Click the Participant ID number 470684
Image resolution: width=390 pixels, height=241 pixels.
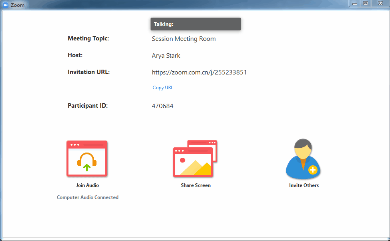163,106
